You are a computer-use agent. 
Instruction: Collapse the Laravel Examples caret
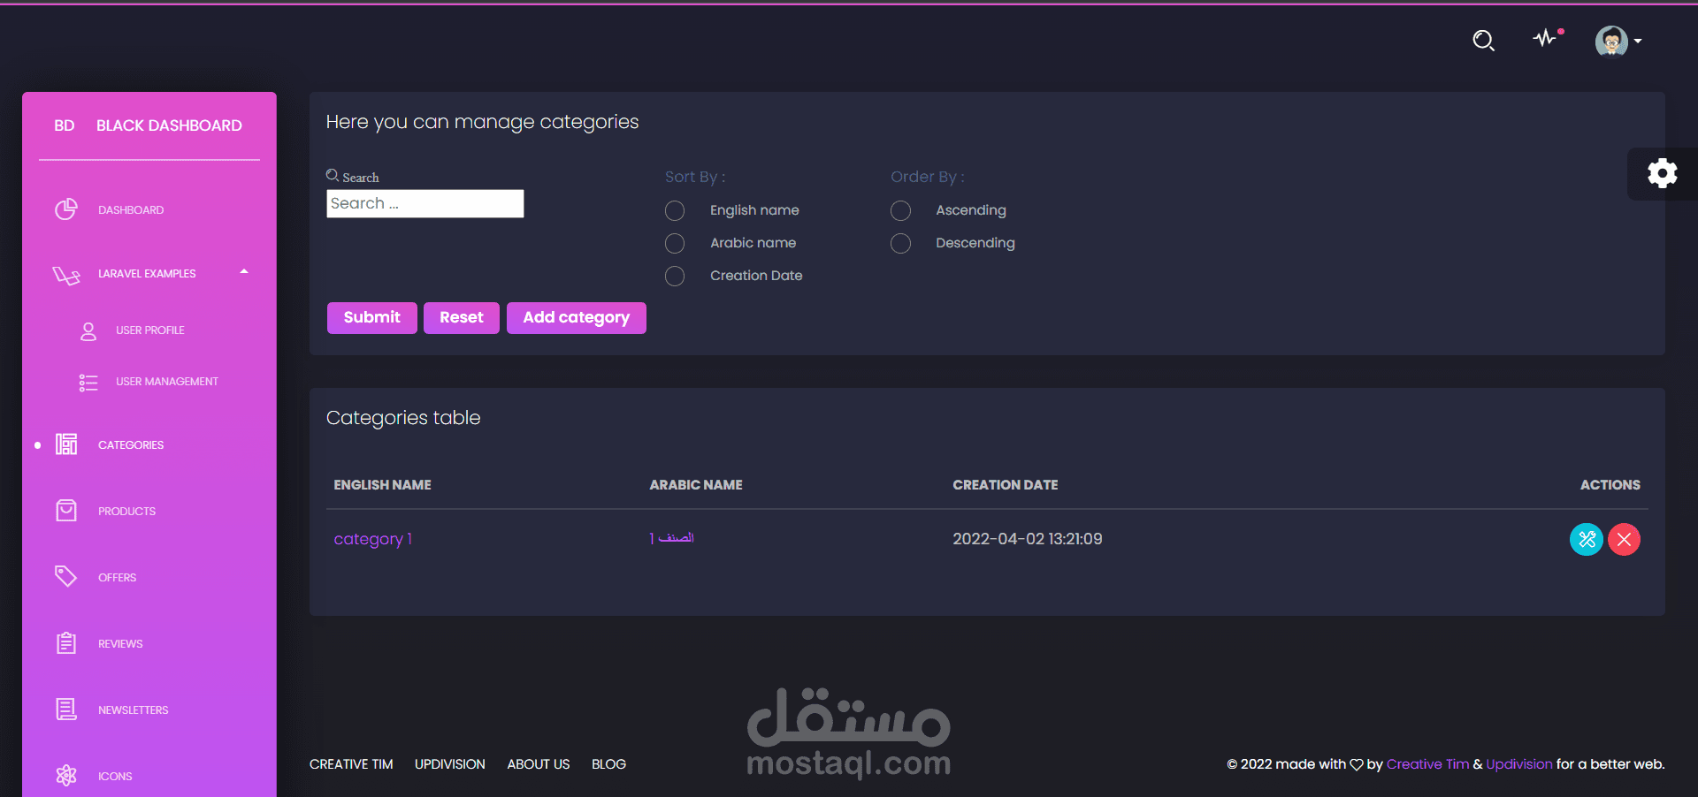(x=244, y=272)
